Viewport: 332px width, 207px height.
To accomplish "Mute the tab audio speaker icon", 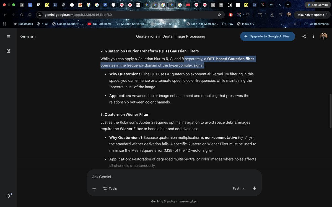I will coord(271,5).
